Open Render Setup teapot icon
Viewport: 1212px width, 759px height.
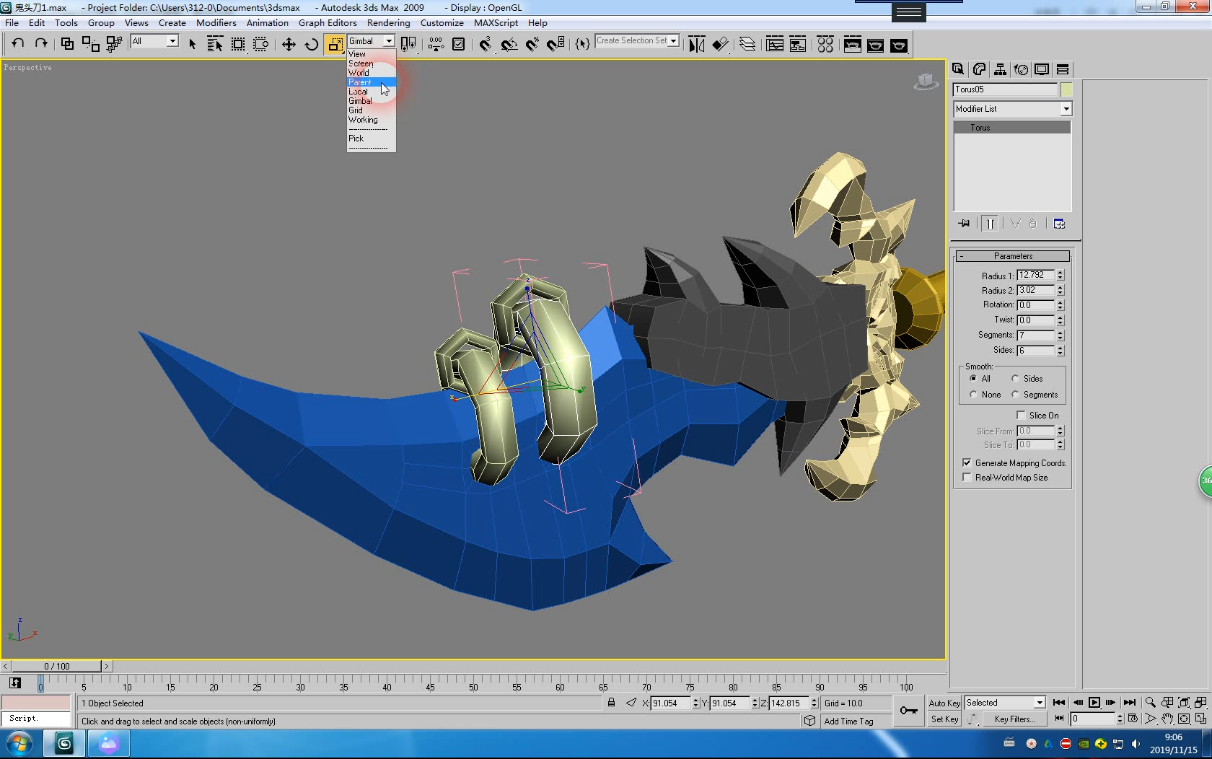pyautogui.click(x=852, y=44)
